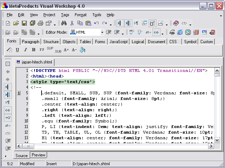The width and height of the screenshot is (225, 168).
Task: Apply Underline formatting from Fonts toolbar
Action: pos(17,50)
